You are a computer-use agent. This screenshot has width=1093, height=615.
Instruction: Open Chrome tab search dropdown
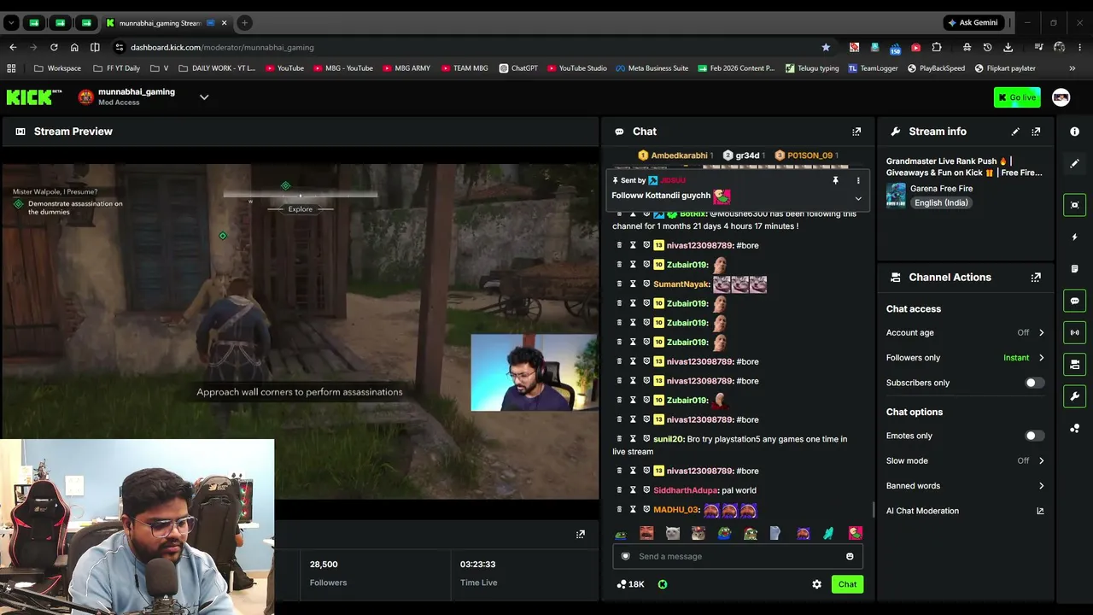(x=11, y=23)
